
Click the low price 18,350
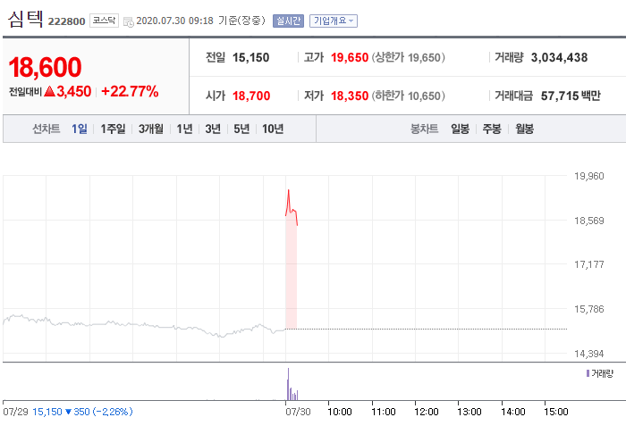350,96
